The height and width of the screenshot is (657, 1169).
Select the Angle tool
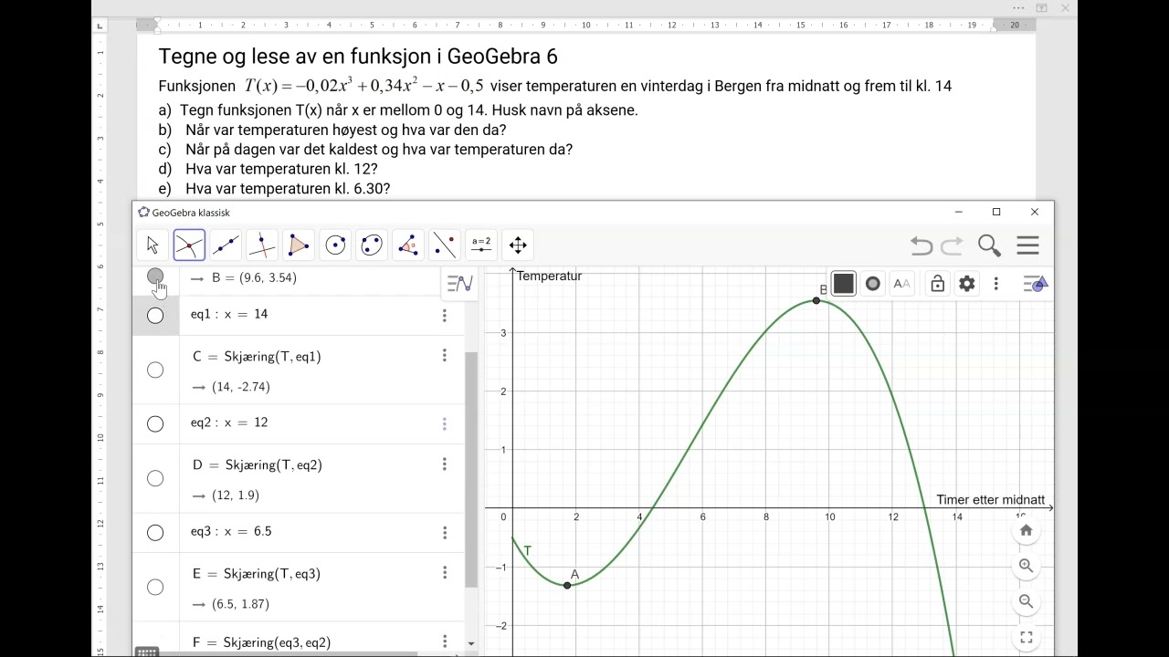point(408,245)
